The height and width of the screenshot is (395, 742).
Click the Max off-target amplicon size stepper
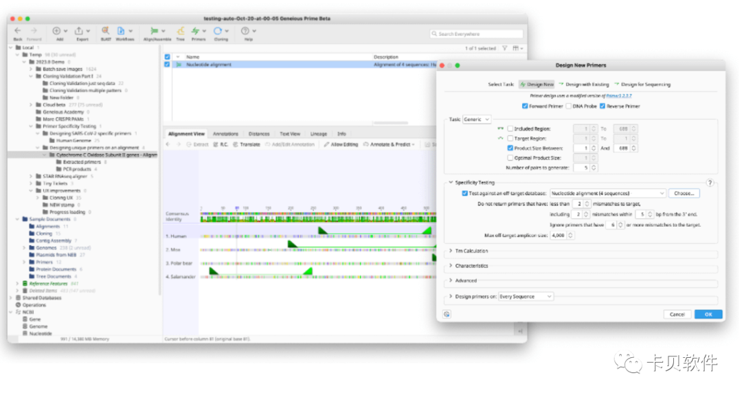571,236
